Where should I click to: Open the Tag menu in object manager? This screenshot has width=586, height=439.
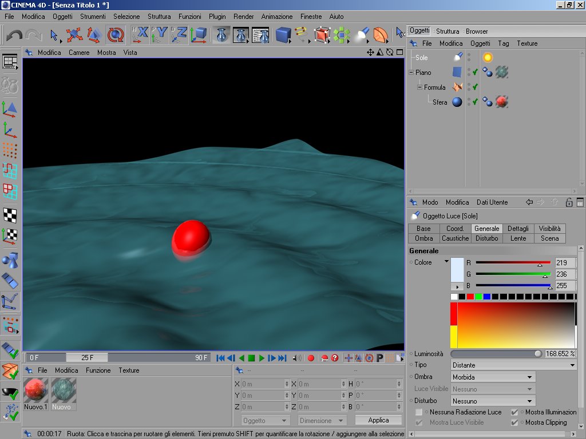[504, 43]
